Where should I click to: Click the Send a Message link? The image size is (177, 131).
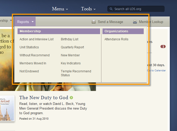coord(110,22)
